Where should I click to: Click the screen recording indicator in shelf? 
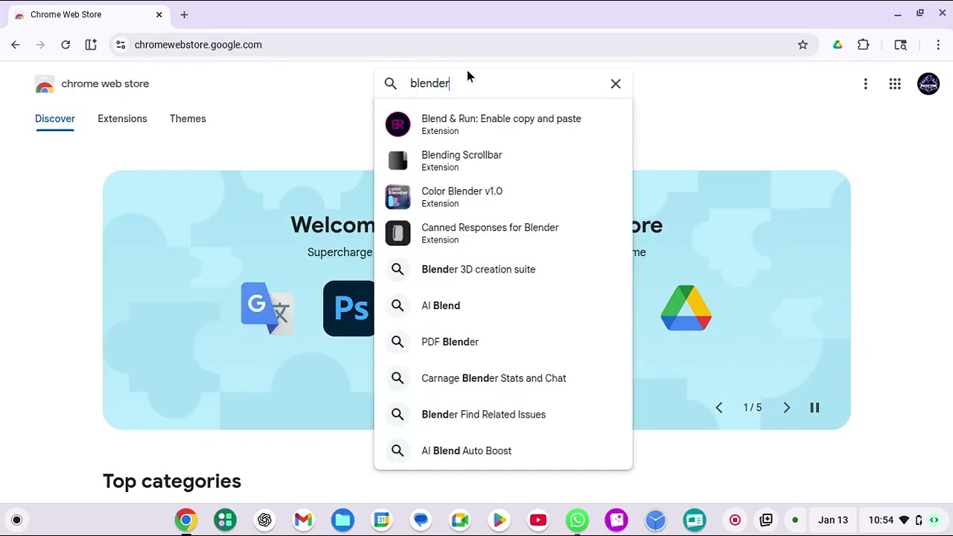[735, 520]
